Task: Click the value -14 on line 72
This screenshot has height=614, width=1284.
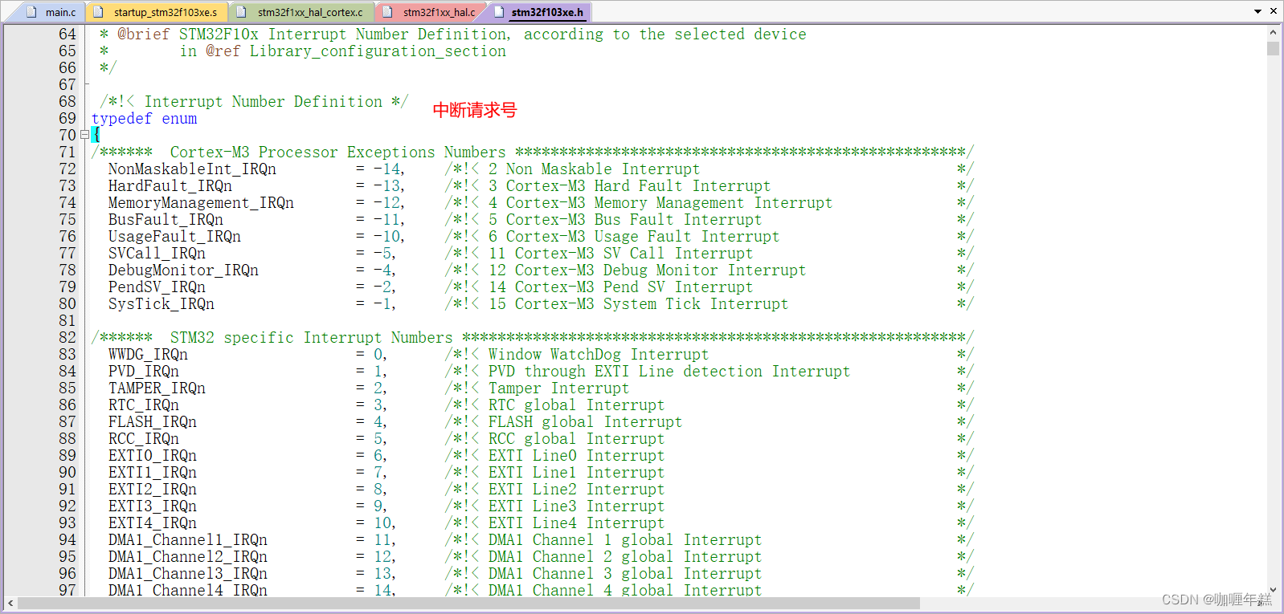Action: point(387,169)
